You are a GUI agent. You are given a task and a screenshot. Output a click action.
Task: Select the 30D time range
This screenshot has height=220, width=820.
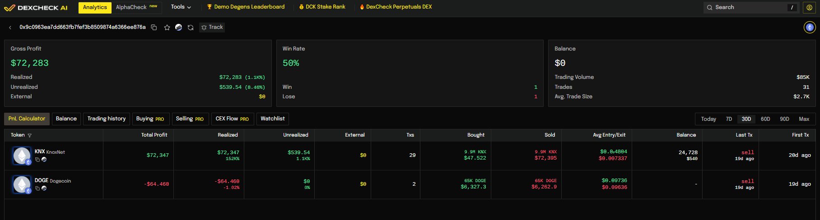[746, 119]
